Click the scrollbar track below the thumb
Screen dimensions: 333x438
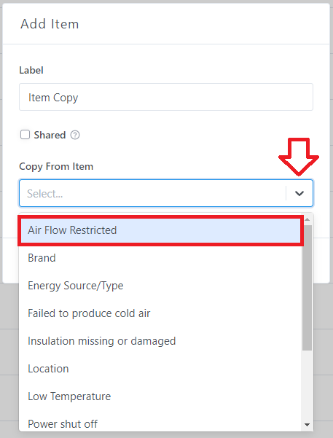[307, 386]
